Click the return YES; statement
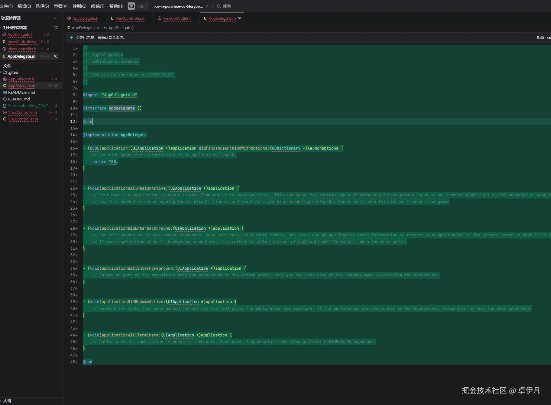551x405 pixels. (x=105, y=162)
